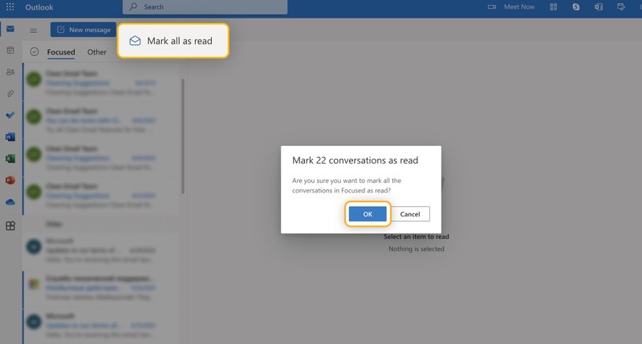642x344 pixels.
Task: Focus the Search input field
Action: point(205,7)
